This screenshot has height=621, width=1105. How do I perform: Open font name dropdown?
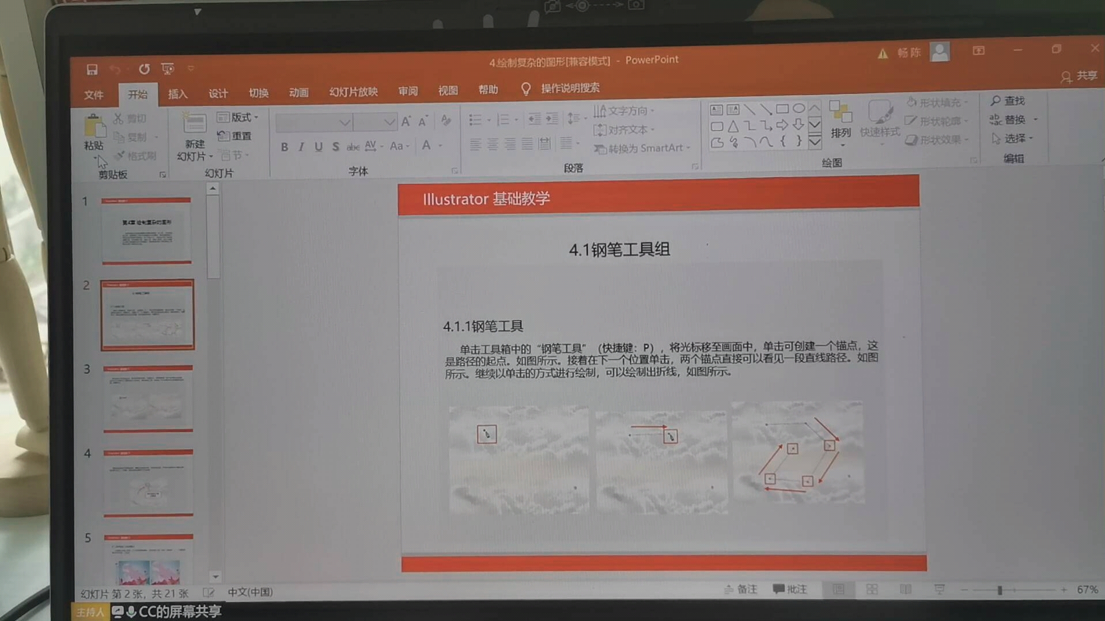345,123
